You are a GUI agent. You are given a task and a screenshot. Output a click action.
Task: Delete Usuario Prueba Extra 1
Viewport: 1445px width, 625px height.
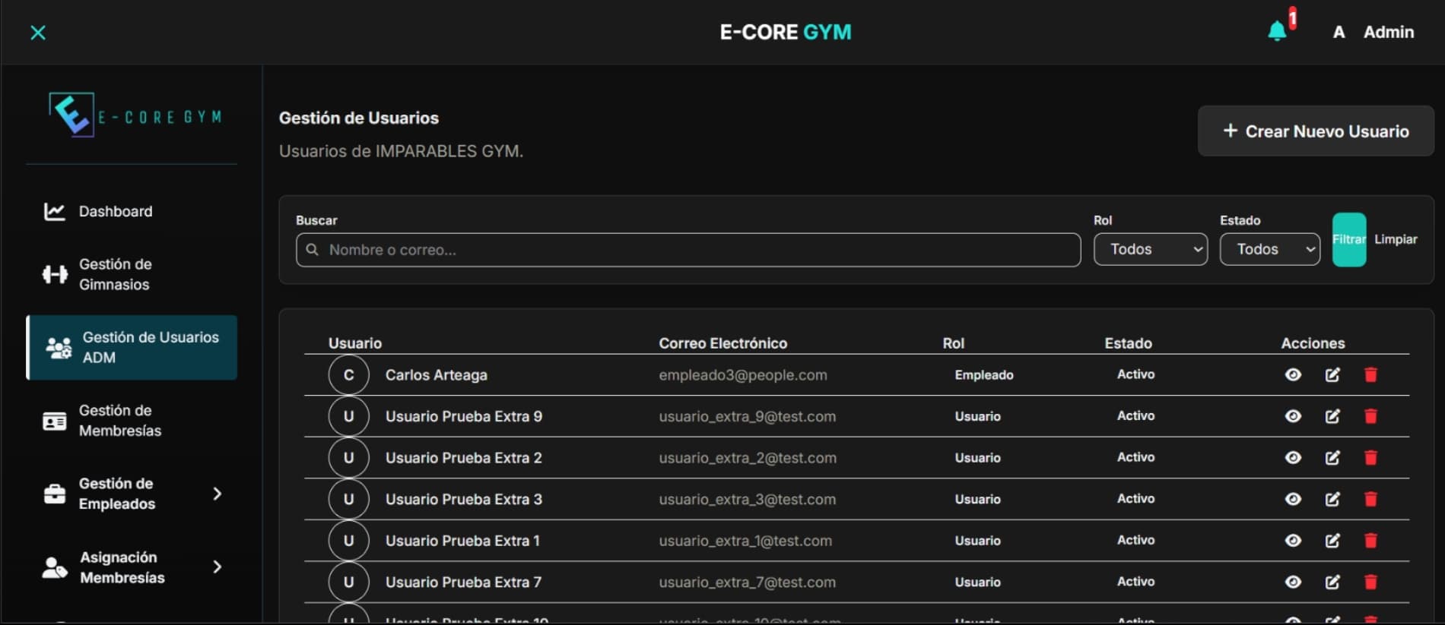click(1370, 540)
